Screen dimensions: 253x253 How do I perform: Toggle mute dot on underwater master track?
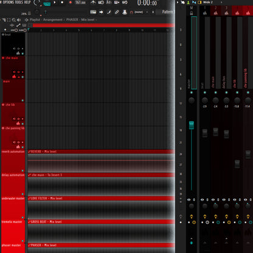pos(23,217)
